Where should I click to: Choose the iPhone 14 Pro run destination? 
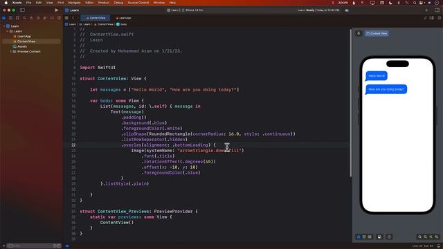[x=192, y=10]
